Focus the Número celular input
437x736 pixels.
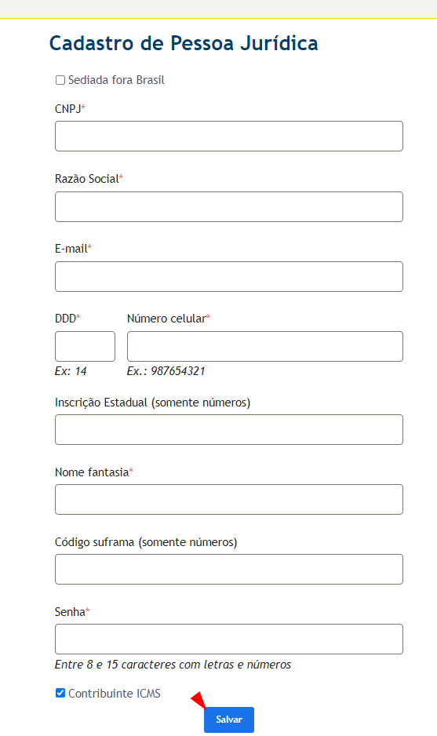tap(265, 346)
